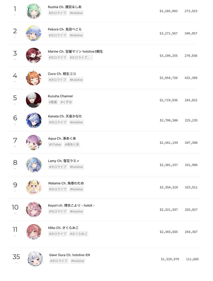
Task: Open Coco Ch. avatar thumbnail
Action: (34, 78)
